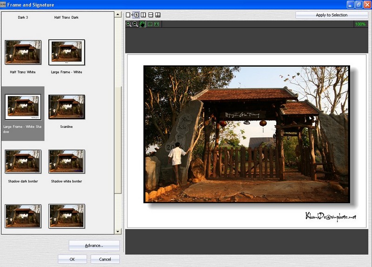Open the Advance.. settings button

pyautogui.click(x=94, y=245)
